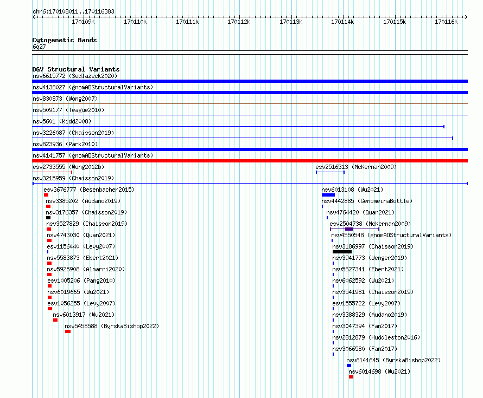Click nsv6014698 (Wu2021) label
This screenshot has height=398, width=483.
[379, 371]
